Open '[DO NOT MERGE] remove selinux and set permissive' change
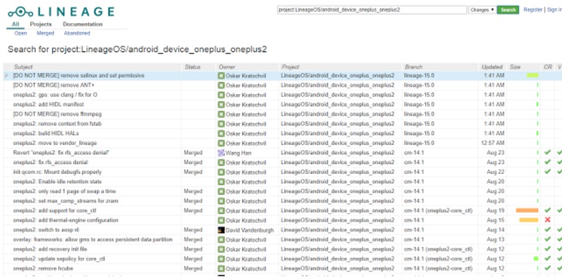The image size is (564, 279). (x=78, y=76)
